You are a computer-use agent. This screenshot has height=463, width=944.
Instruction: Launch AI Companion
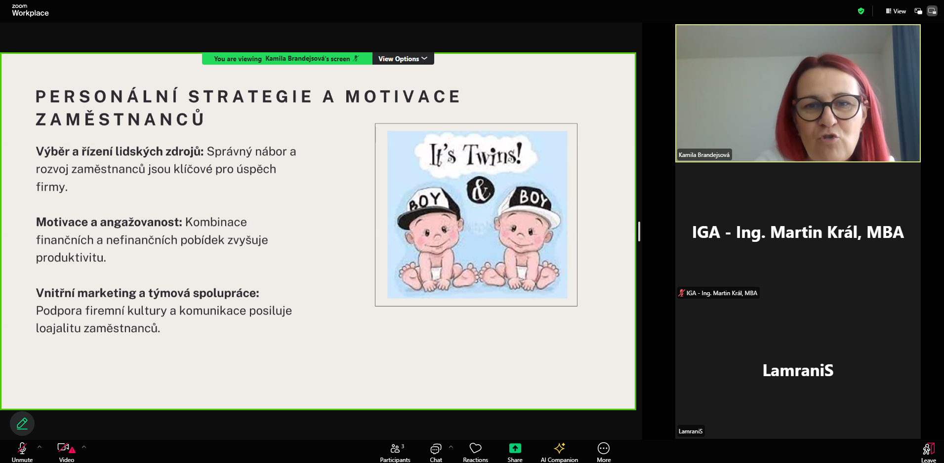(x=559, y=452)
